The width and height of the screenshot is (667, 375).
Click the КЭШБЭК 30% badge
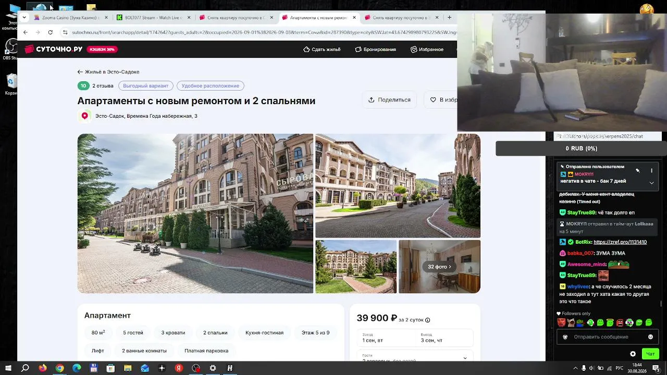pos(102,49)
